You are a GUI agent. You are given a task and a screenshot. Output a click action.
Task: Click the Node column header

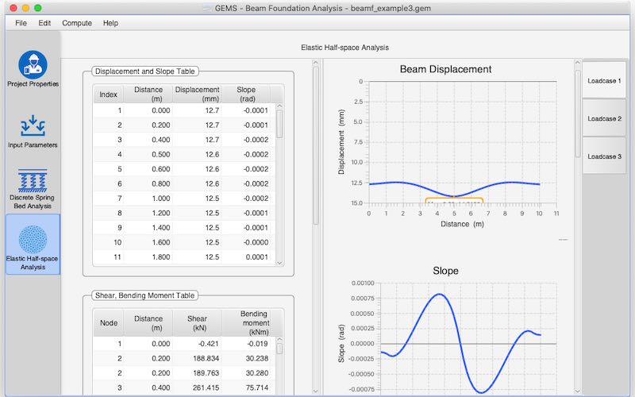[x=109, y=322]
